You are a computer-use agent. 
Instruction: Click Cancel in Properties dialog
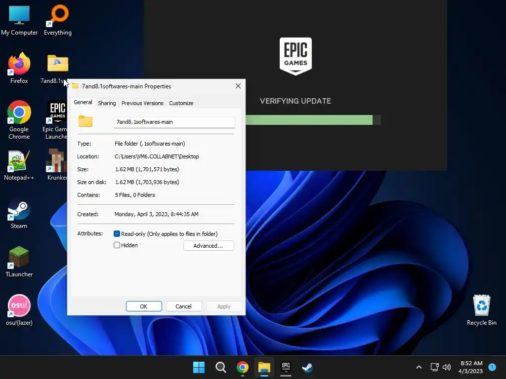184,306
